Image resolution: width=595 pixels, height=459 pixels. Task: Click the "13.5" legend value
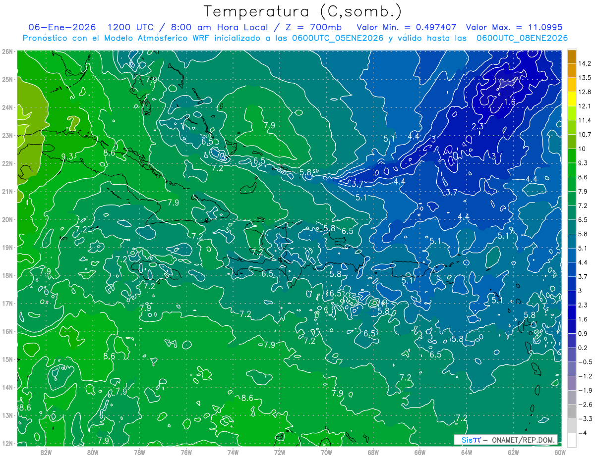[x=584, y=78]
